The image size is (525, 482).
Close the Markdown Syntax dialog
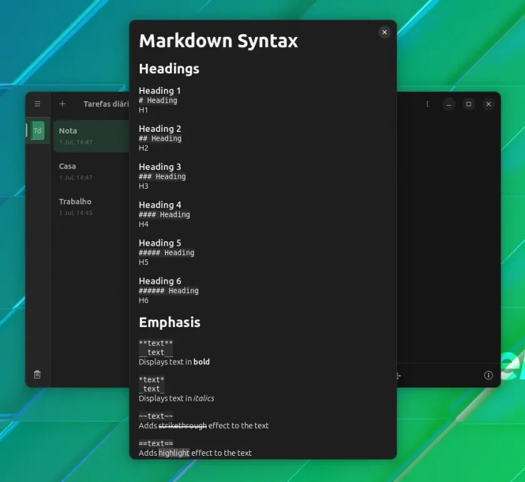pyautogui.click(x=384, y=32)
